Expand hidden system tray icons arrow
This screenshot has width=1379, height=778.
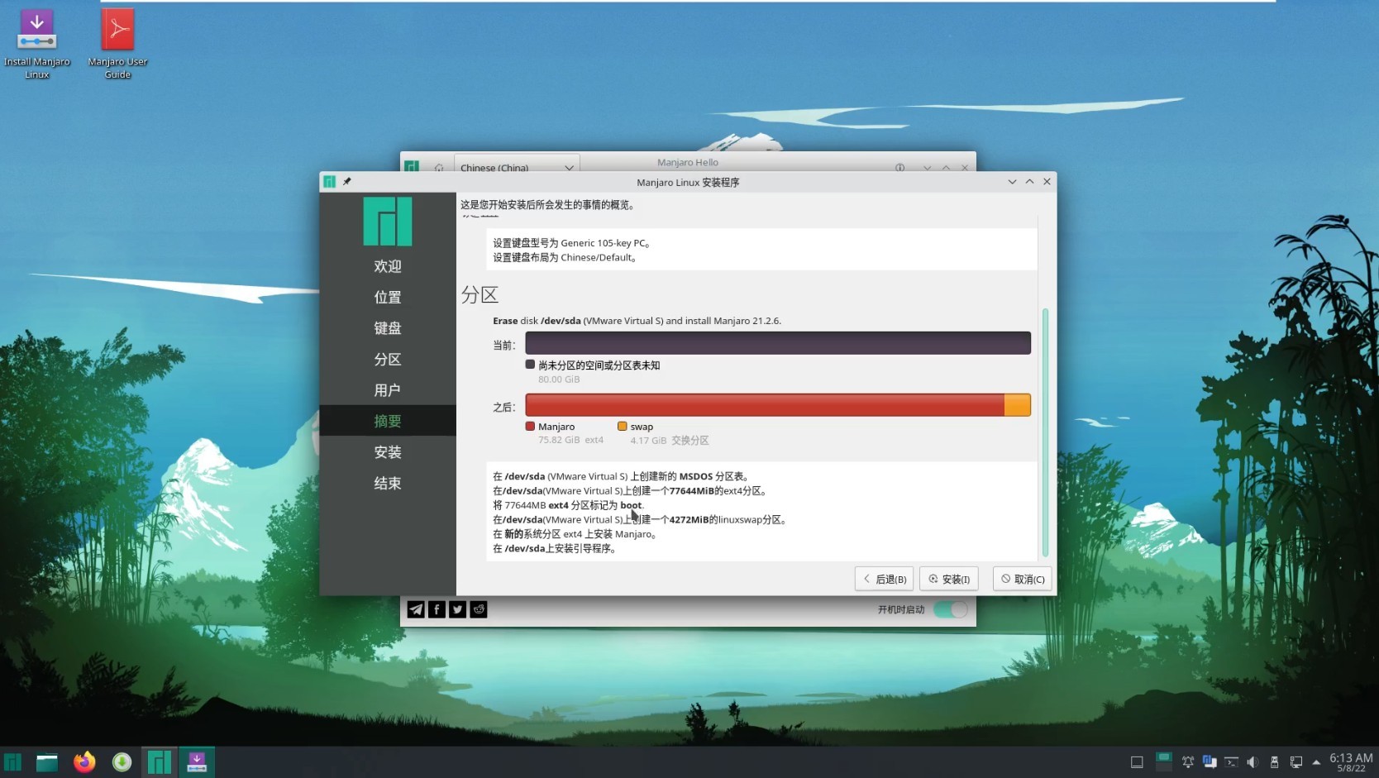[x=1316, y=762]
